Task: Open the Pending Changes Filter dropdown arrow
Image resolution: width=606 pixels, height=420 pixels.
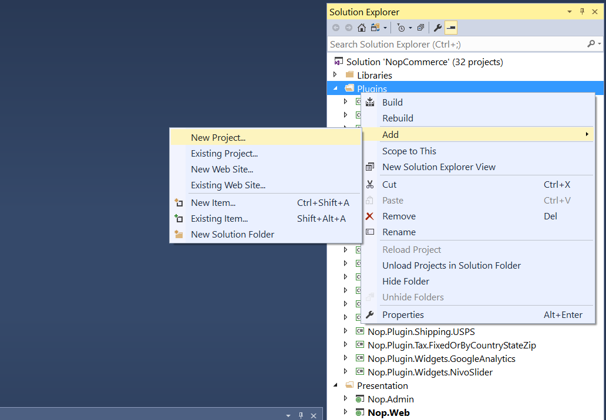Action: (x=410, y=28)
